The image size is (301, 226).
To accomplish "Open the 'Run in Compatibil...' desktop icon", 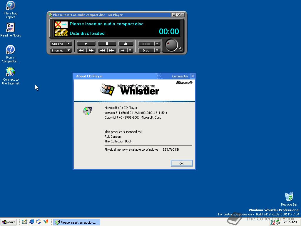I will [11, 54].
